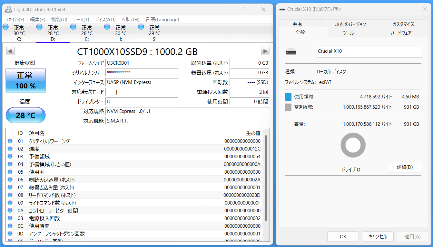The height and width of the screenshot is (247, 433).
Task: Click status dot for 温度 attribute row
Action: pyautogui.click(x=10, y=149)
